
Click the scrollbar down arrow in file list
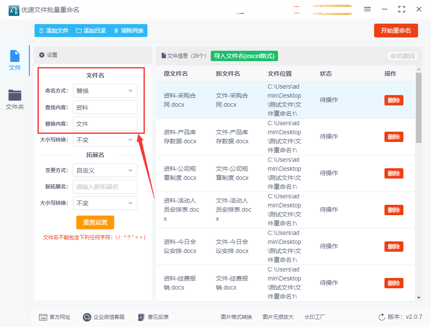coord(419,298)
